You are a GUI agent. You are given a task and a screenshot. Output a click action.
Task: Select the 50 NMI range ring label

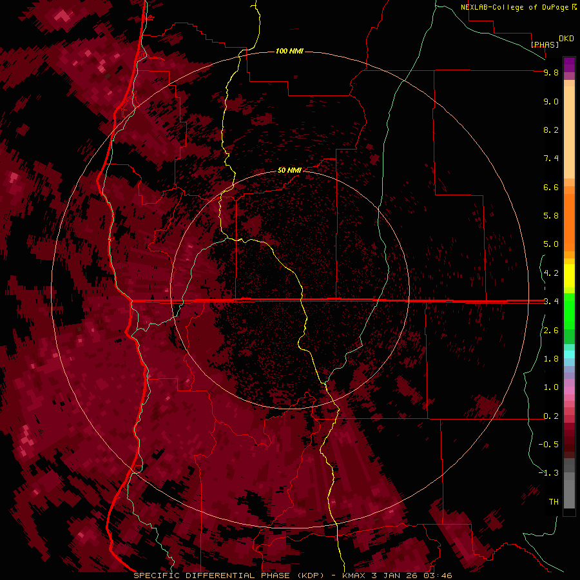289,170
